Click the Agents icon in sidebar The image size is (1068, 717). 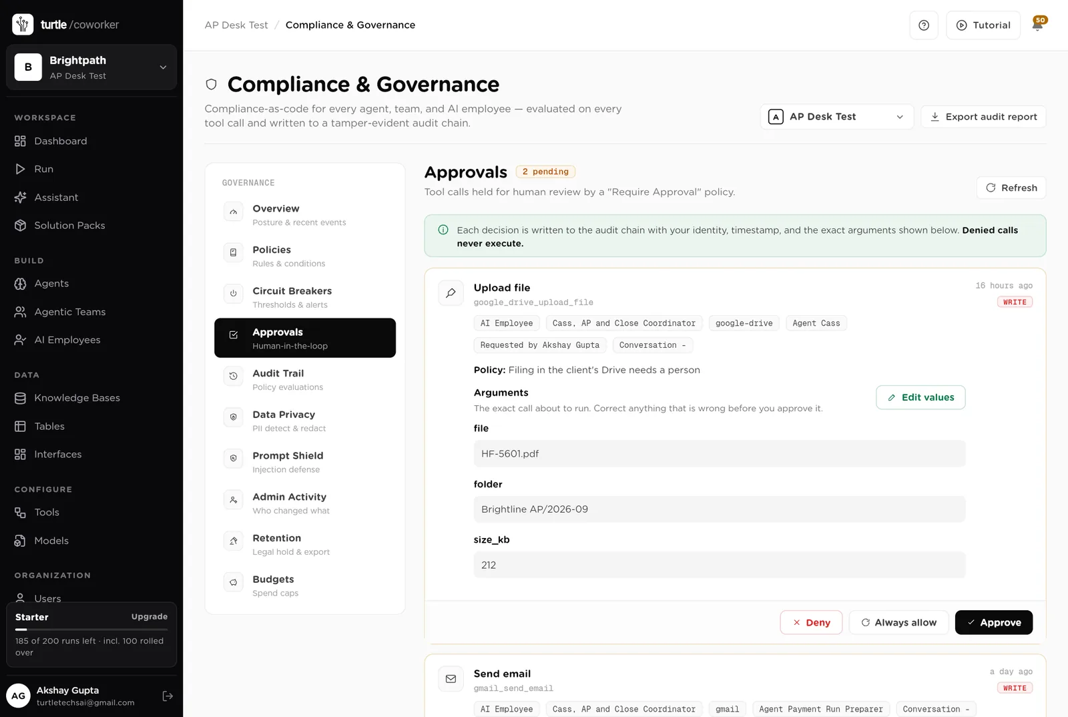(20, 284)
